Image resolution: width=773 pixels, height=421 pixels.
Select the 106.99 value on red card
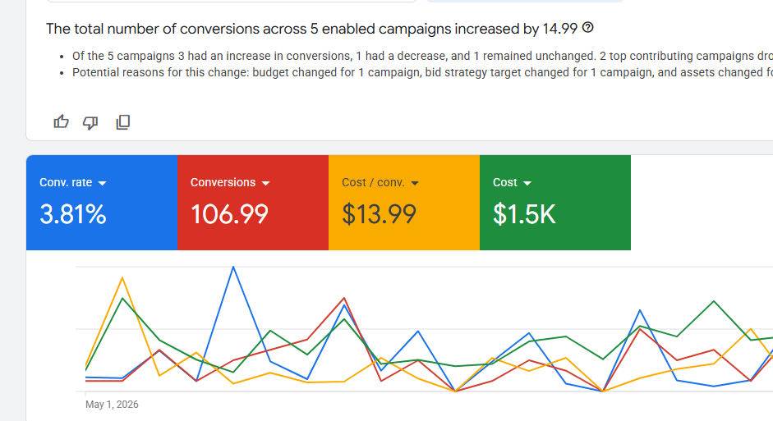[x=229, y=214]
